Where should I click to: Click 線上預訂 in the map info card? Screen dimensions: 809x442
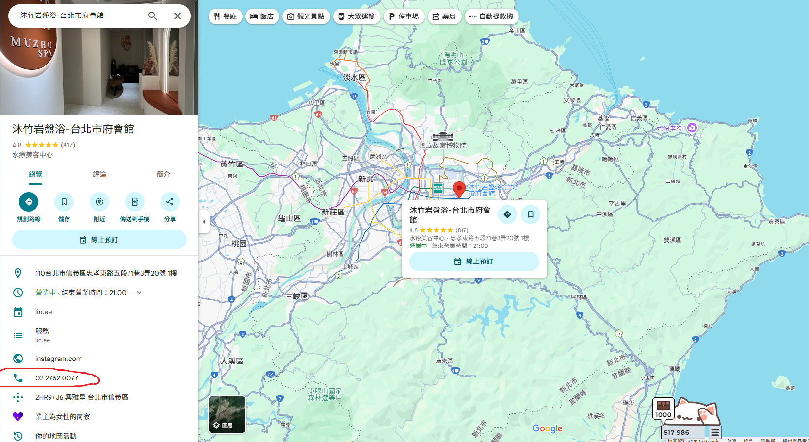point(474,262)
